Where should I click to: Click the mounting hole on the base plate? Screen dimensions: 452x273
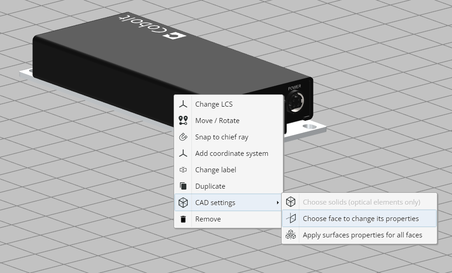309,126
